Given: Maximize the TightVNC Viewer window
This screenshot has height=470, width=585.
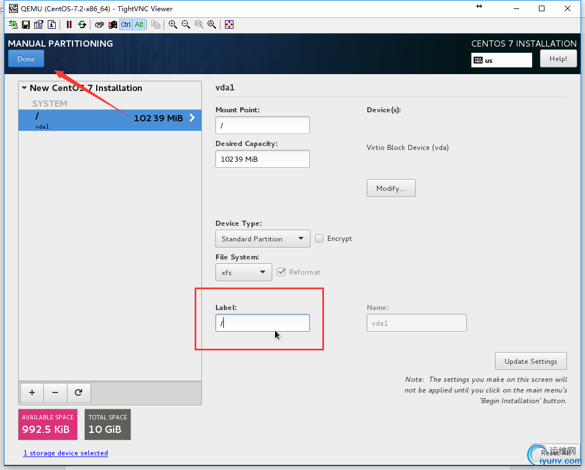Looking at the screenshot, I should point(542,8).
